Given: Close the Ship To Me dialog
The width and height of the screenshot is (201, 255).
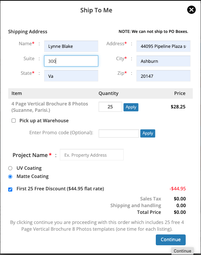Looking at the screenshot, I should (191, 10).
